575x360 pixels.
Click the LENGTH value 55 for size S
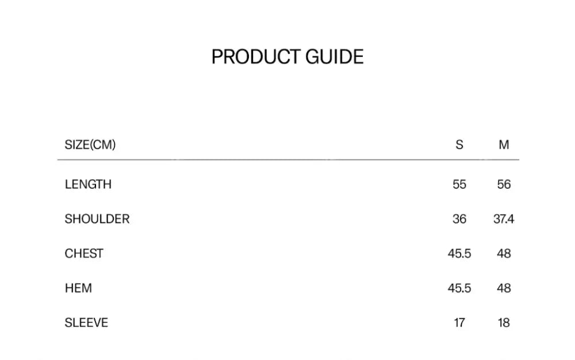(x=459, y=184)
